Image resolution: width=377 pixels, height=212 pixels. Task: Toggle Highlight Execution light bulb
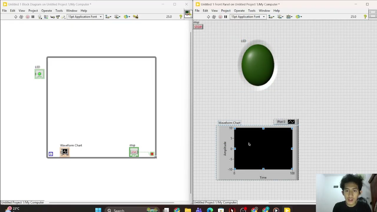point(40,17)
